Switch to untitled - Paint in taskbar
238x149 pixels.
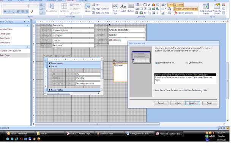click(109, 134)
